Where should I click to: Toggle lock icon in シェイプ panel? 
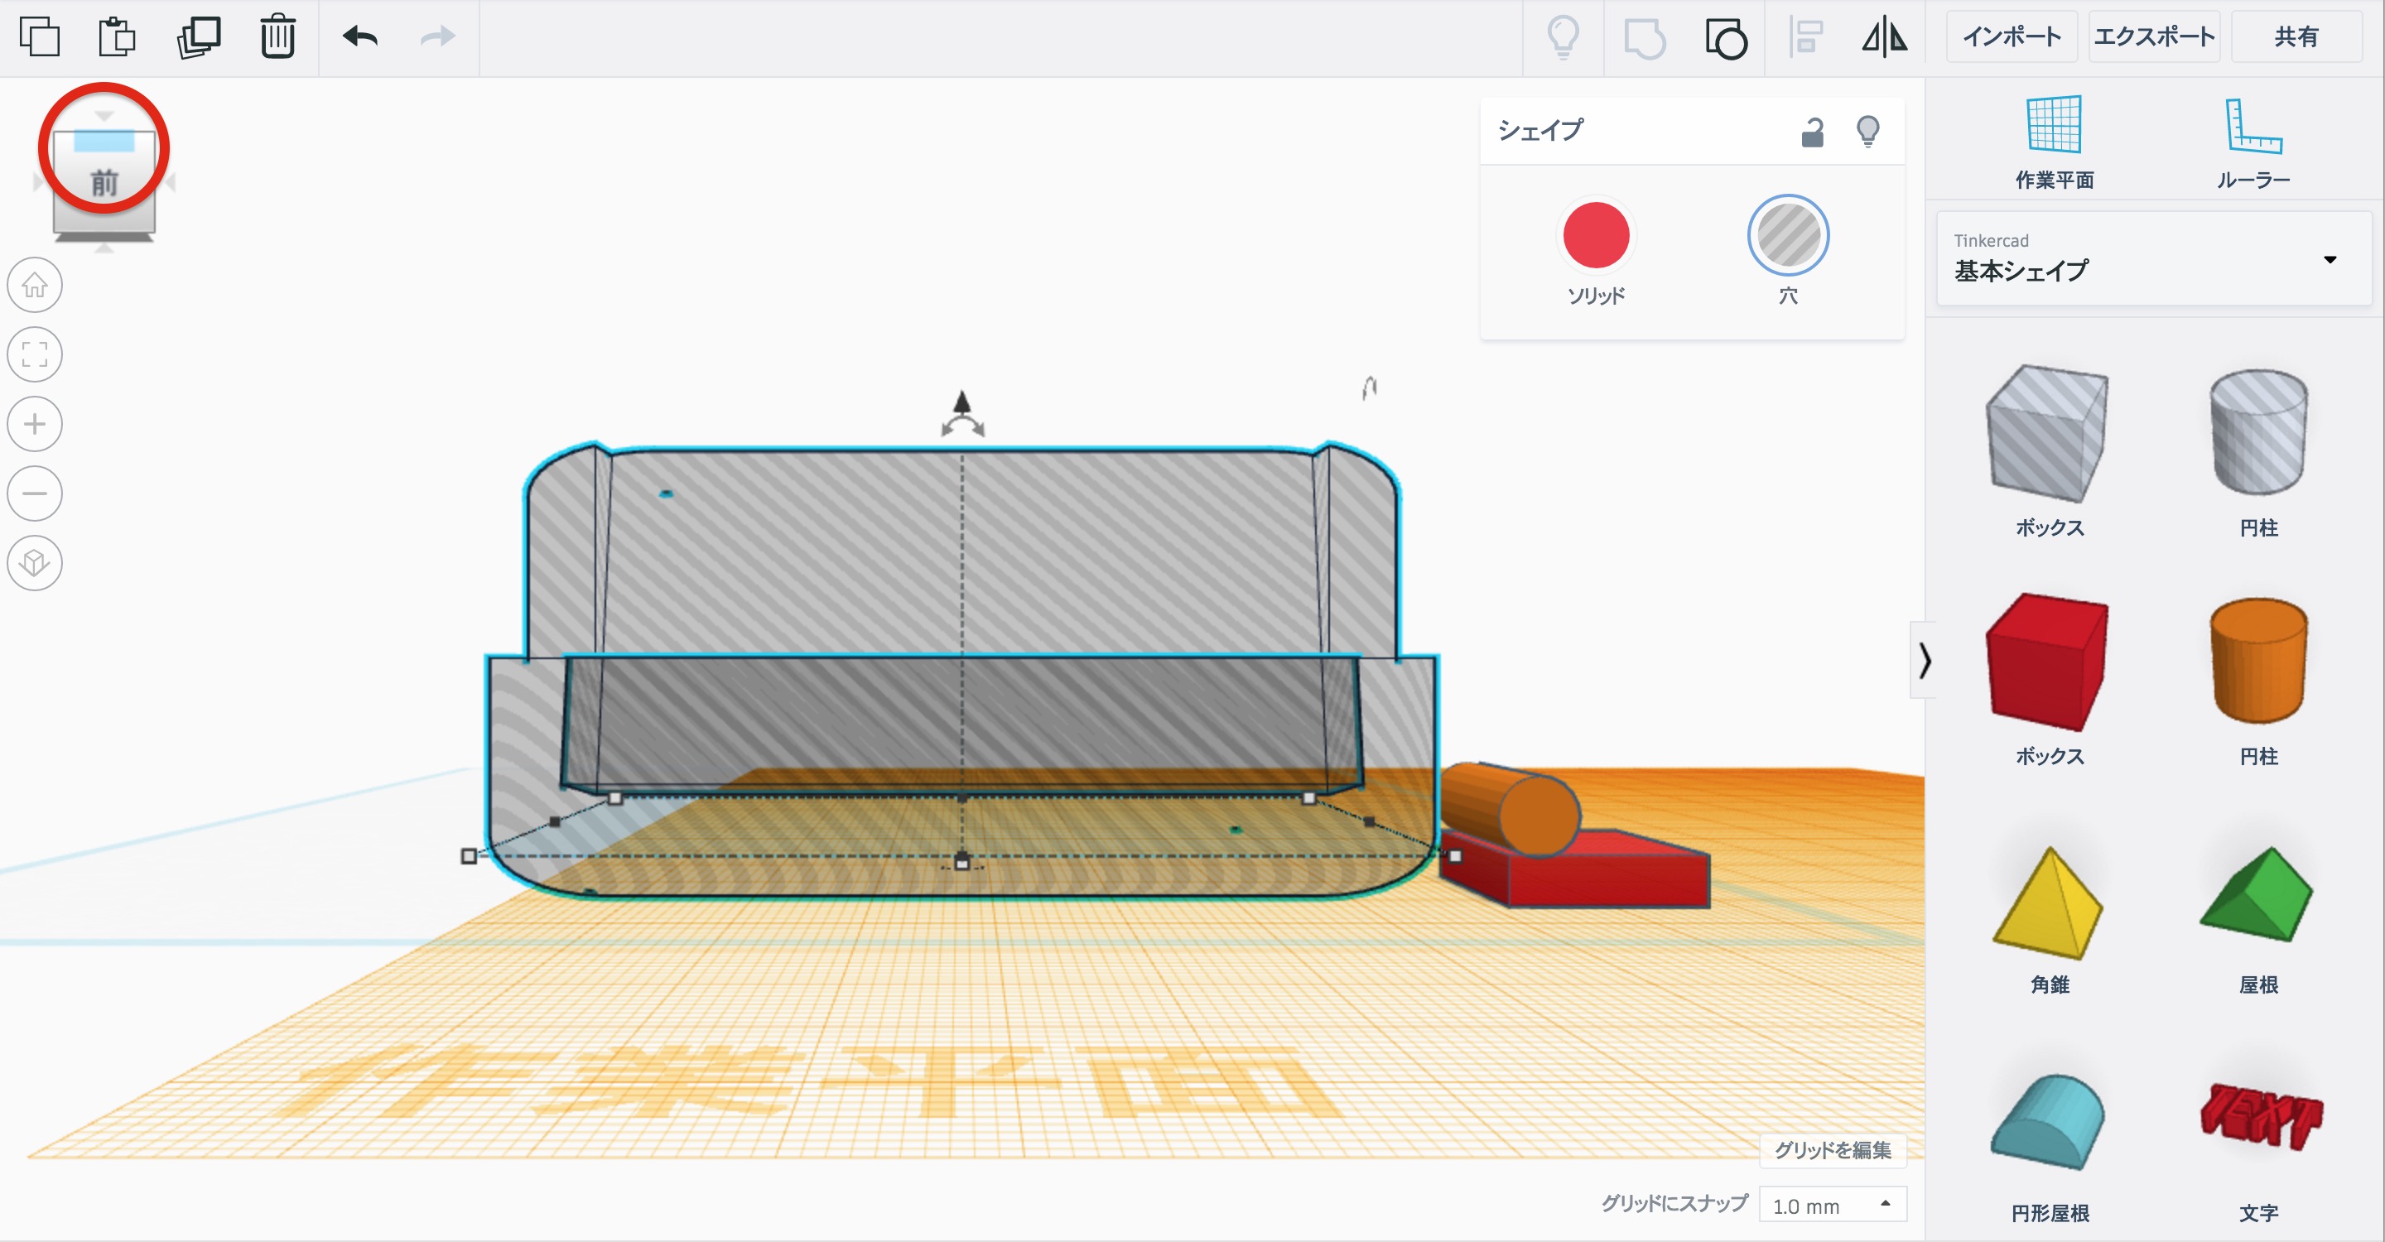(x=1812, y=132)
